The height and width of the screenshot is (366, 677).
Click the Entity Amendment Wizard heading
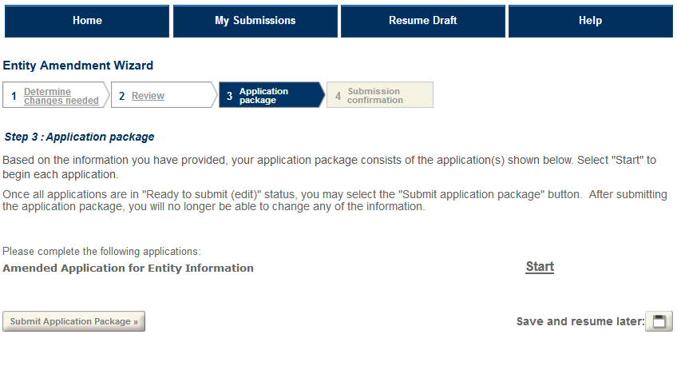tap(78, 66)
